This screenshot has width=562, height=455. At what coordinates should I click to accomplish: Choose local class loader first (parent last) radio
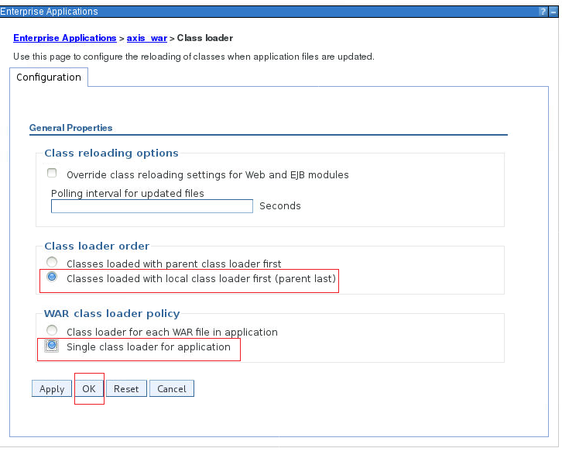coord(53,277)
